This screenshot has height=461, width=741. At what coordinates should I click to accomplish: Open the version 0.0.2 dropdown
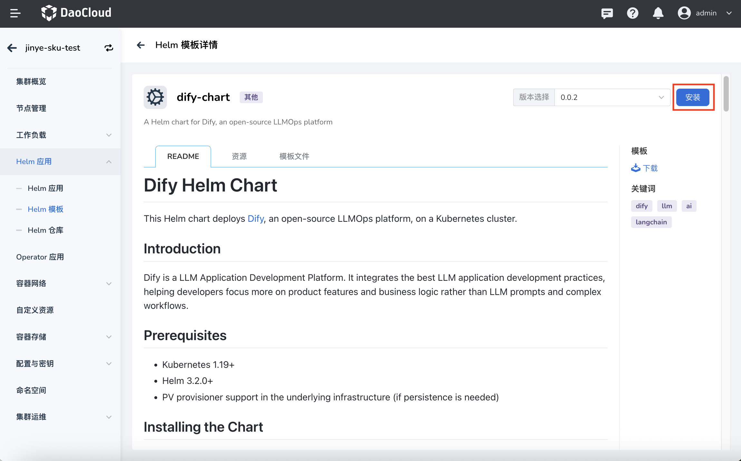611,97
